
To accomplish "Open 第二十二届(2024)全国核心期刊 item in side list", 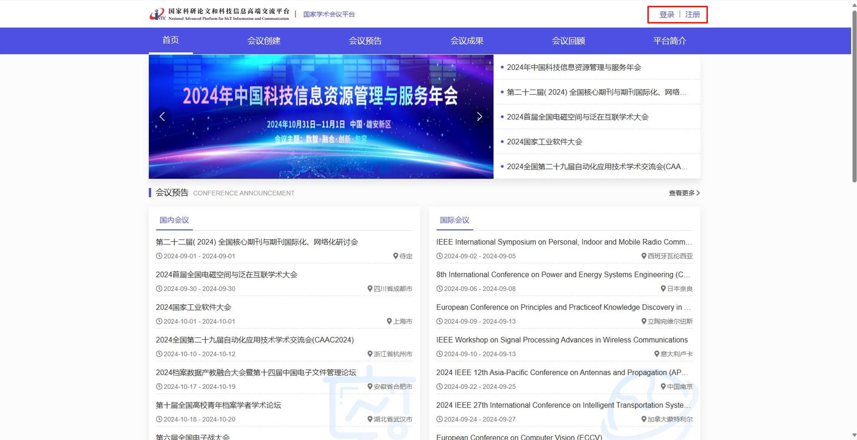I will [597, 92].
